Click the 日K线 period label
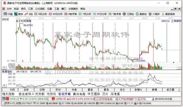The height and width of the screenshot is (107, 183). (5, 19)
